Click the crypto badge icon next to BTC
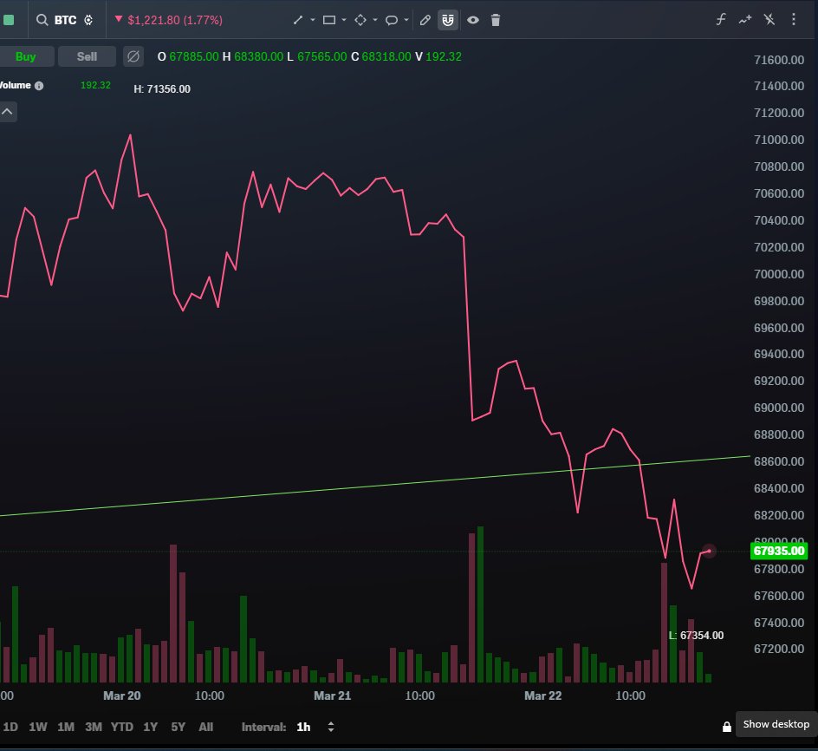 coord(88,20)
